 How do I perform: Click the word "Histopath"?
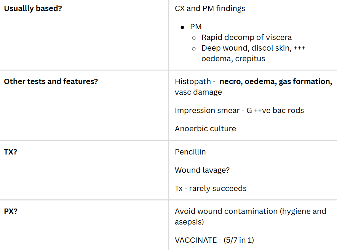(x=192, y=81)
